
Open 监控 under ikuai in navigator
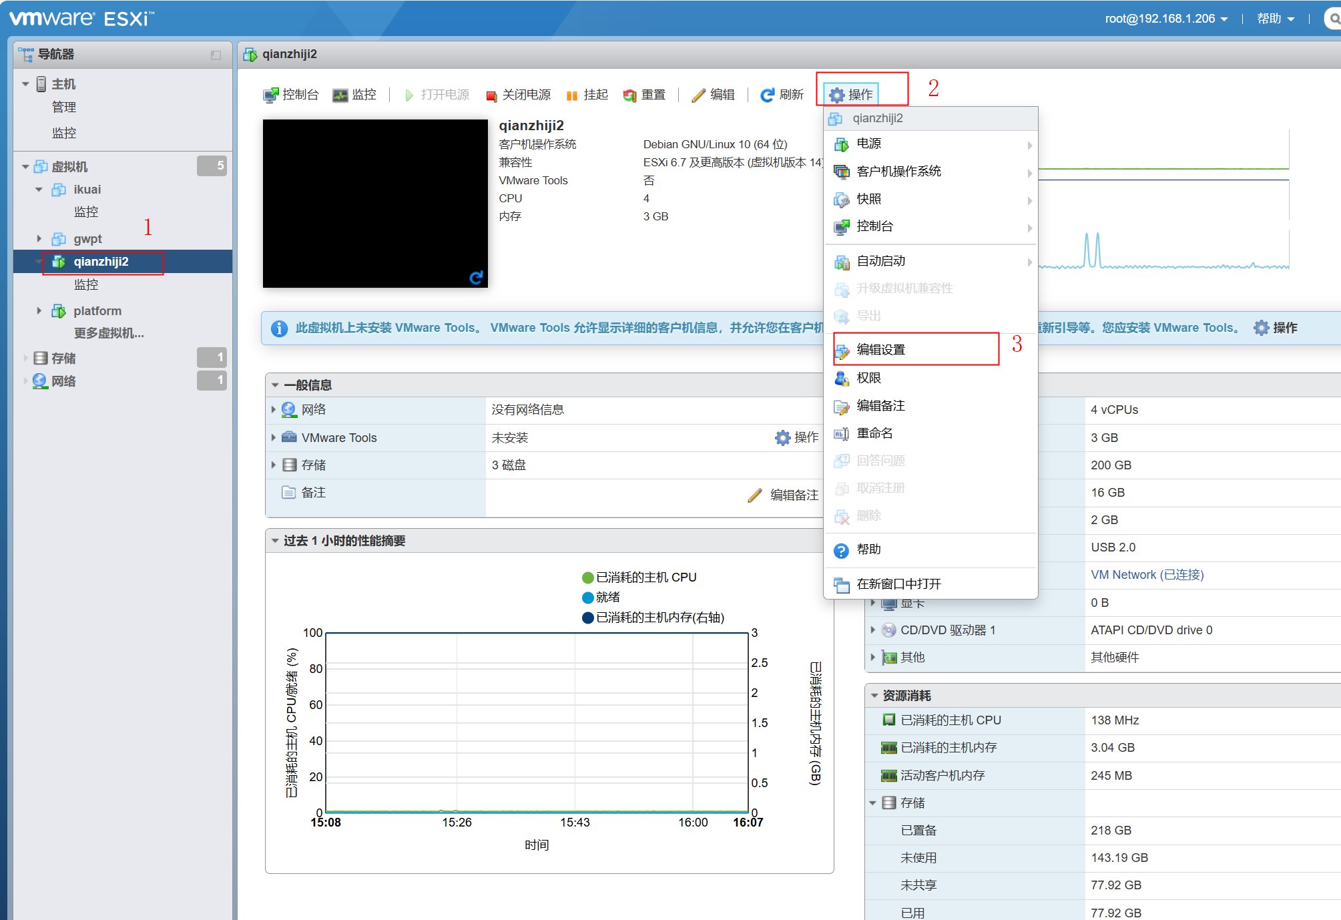86,212
